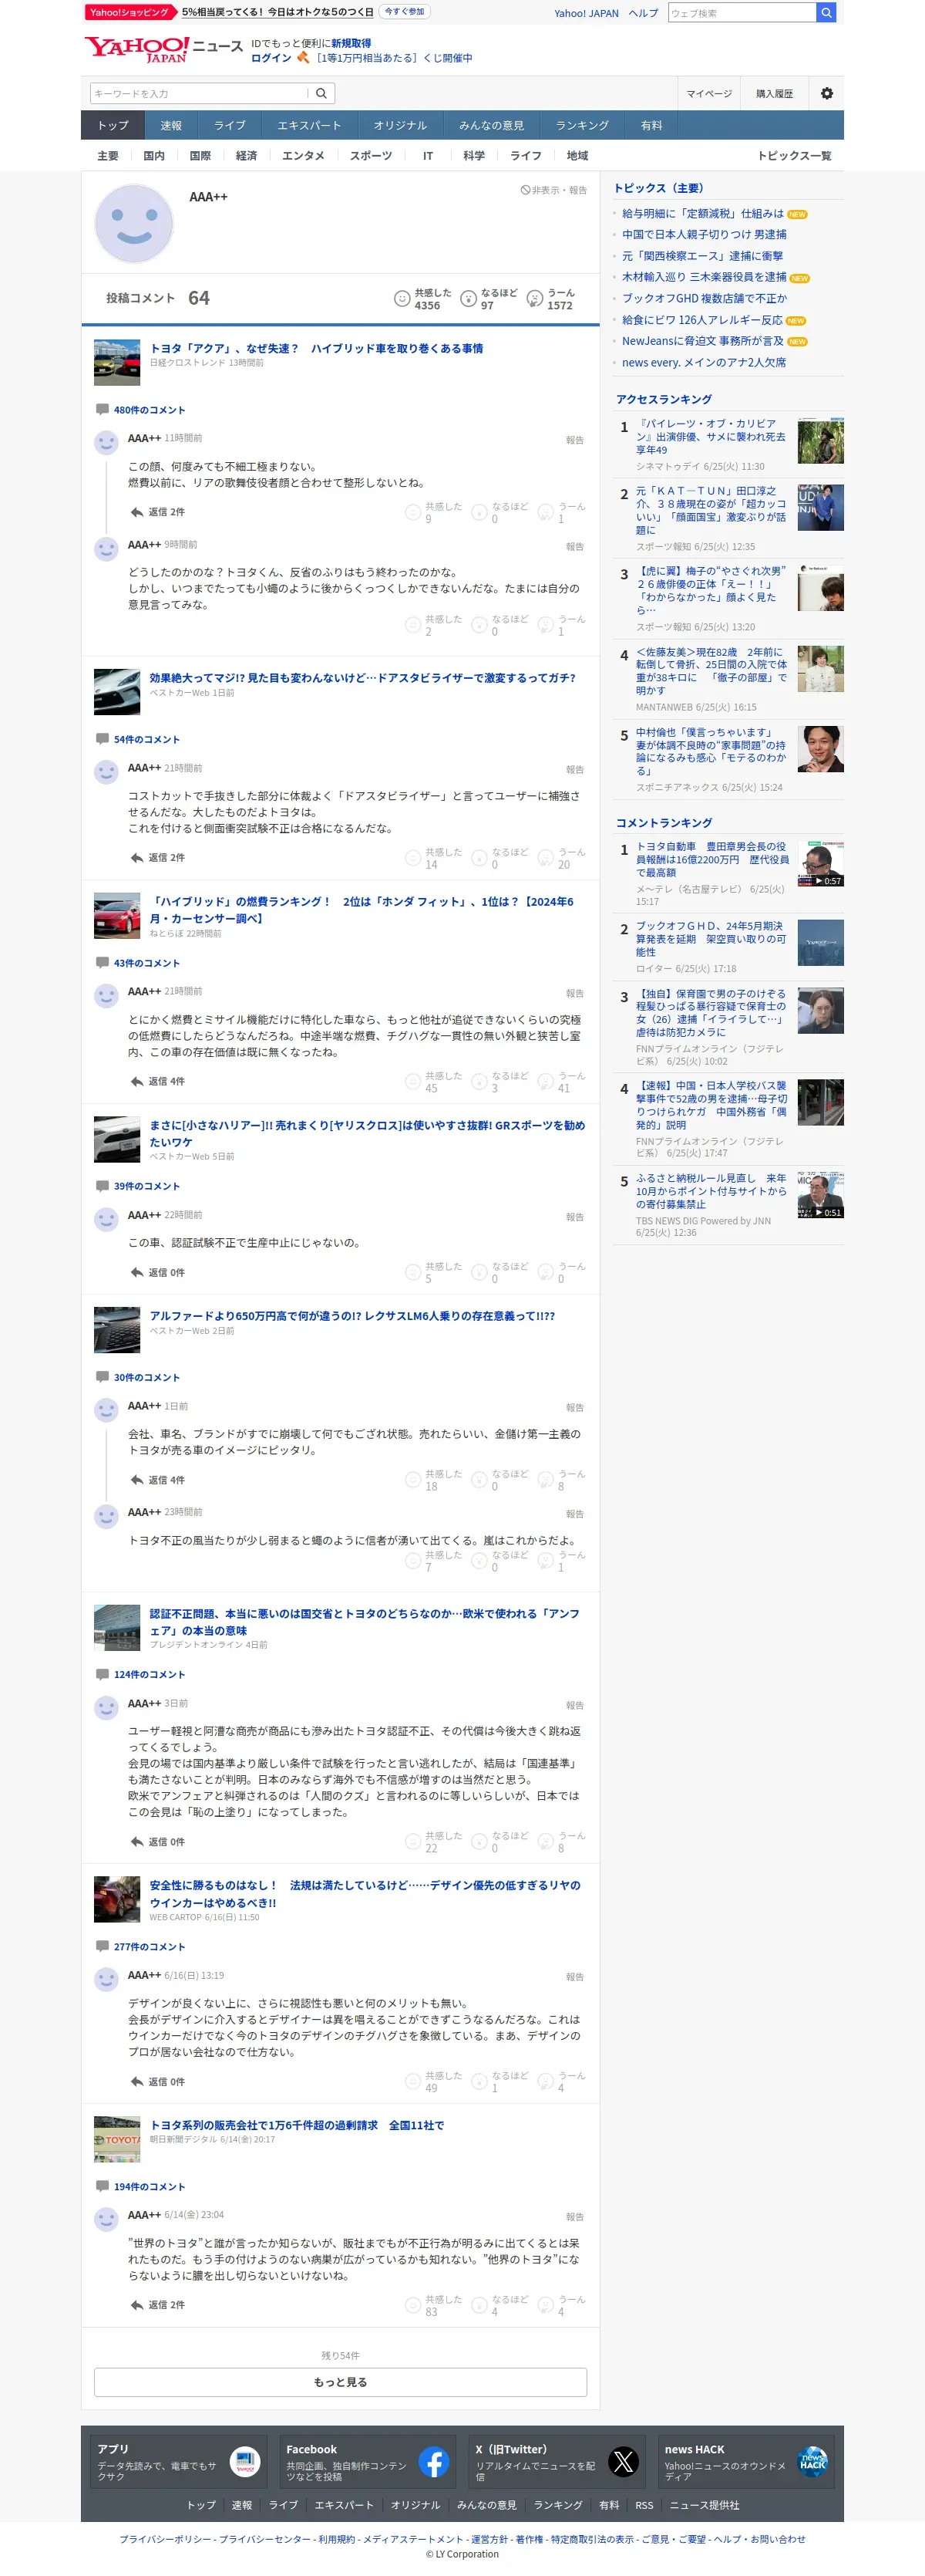Click the 480件のコメント speech bubble link

(141, 410)
